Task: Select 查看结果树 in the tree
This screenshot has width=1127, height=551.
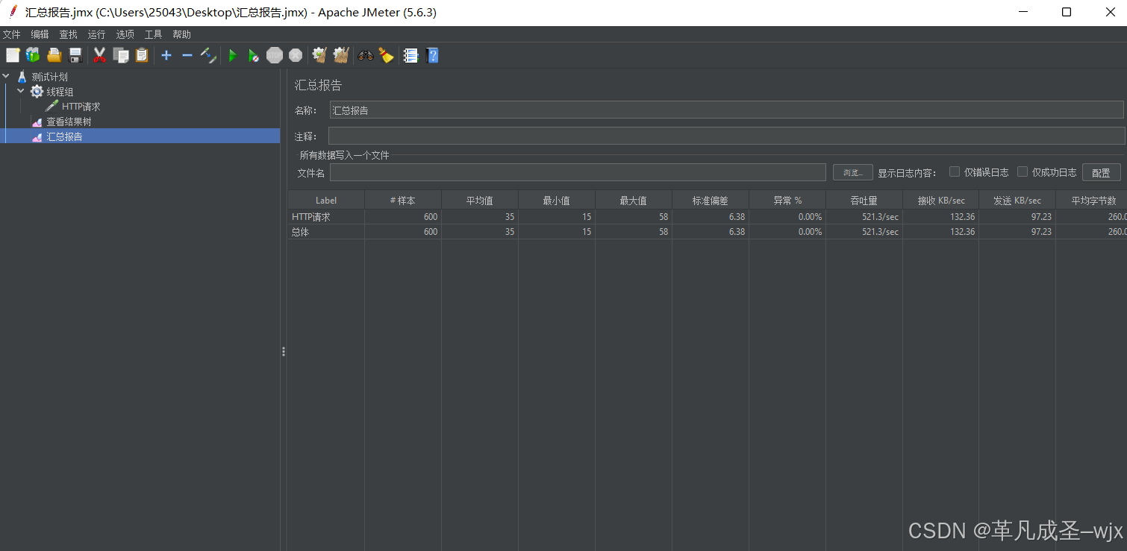Action: coord(69,122)
